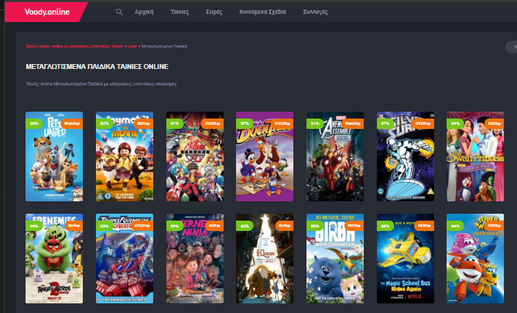
Task: Open the Birba poster
Action: click(x=335, y=259)
